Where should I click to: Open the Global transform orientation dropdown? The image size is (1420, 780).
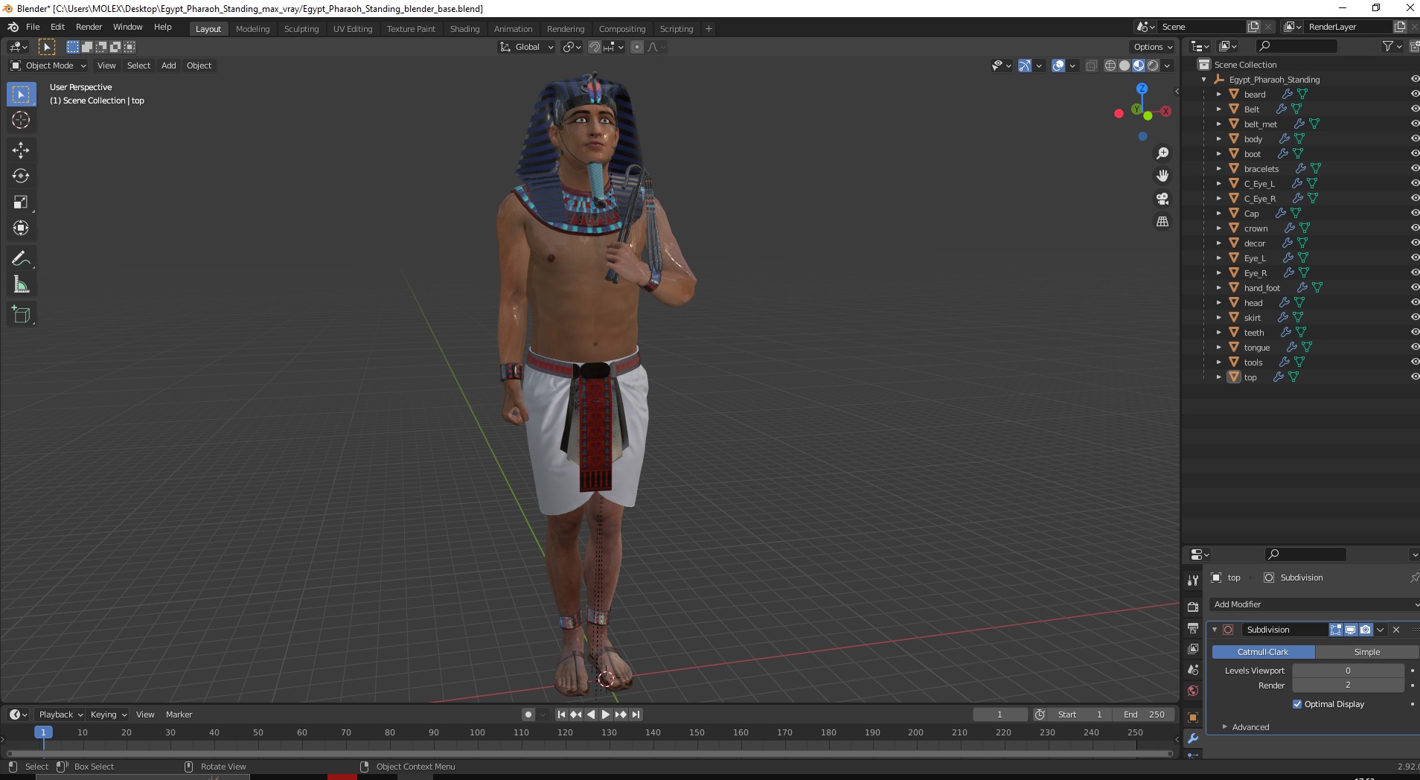click(x=526, y=47)
